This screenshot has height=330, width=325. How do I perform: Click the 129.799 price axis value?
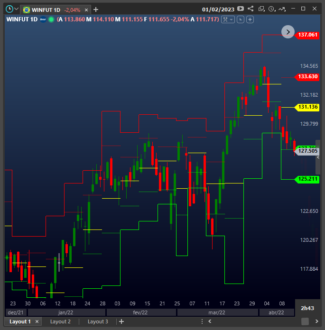click(309, 124)
